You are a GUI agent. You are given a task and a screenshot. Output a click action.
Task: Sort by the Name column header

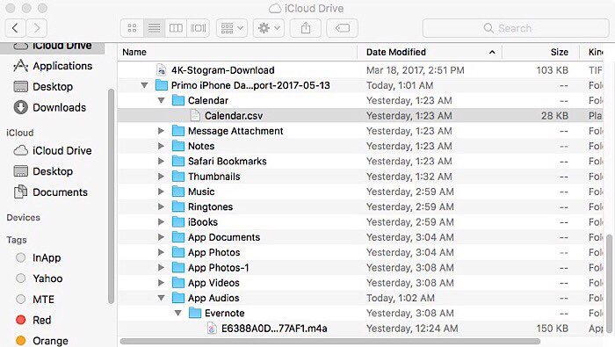(x=238, y=52)
